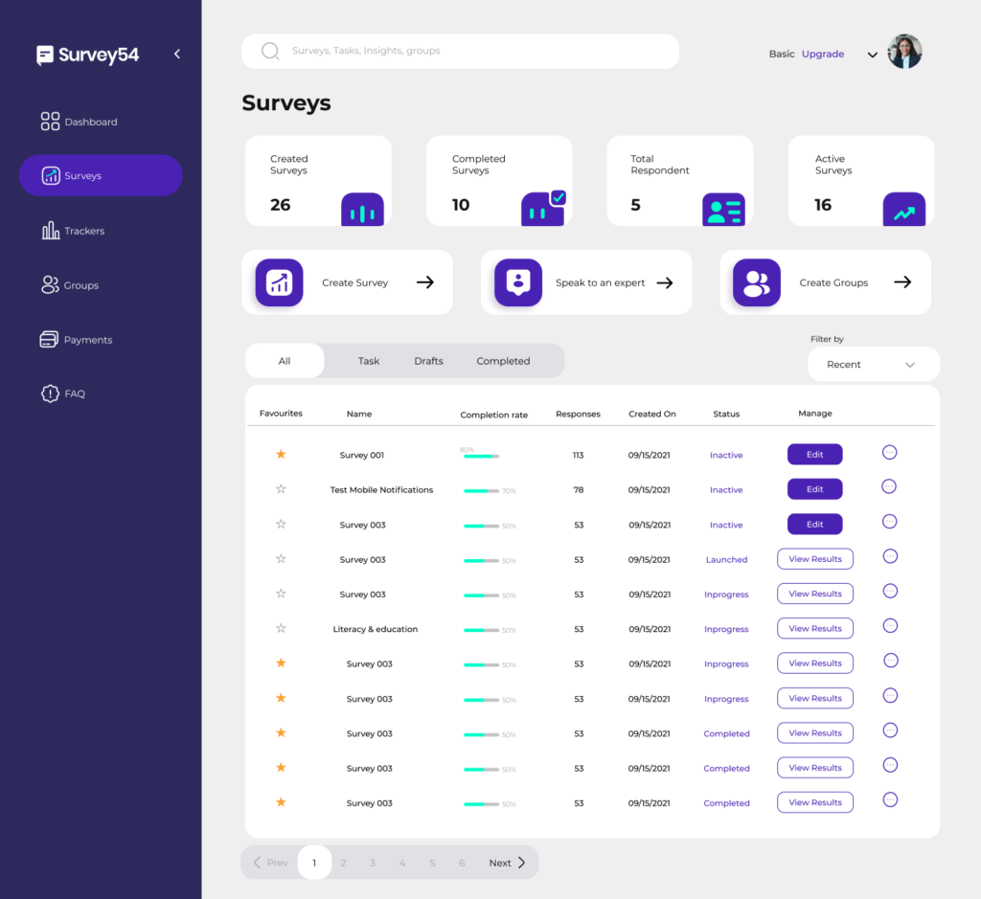
Task: Click the Survey 001 completion rate bar
Action: point(481,457)
